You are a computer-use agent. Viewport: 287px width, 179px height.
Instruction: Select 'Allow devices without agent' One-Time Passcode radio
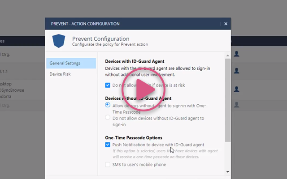[108, 105]
